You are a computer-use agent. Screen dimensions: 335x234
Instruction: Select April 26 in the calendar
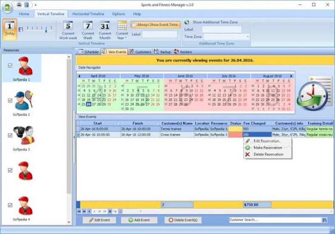pos(88,104)
